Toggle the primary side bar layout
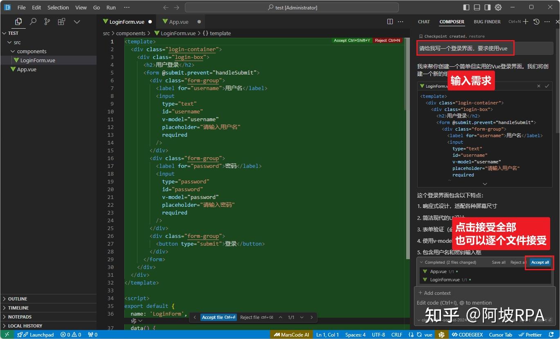 coord(466,7)
